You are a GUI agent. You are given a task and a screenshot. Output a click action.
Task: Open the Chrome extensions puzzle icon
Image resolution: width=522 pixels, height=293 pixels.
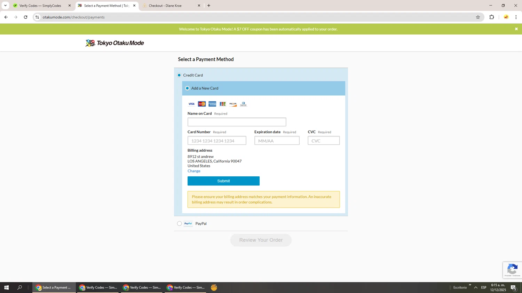[492, 17]
